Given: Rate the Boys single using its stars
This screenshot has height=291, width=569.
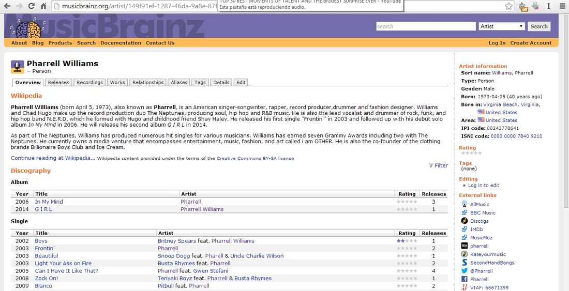Looking at the screenshot, I should [407, 241].
